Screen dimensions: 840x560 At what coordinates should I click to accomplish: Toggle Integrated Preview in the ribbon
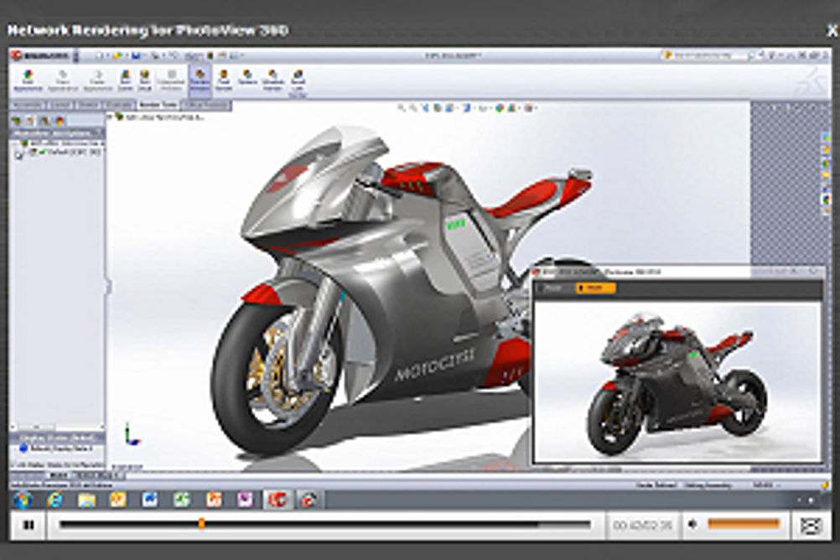(x=171, y=80)
